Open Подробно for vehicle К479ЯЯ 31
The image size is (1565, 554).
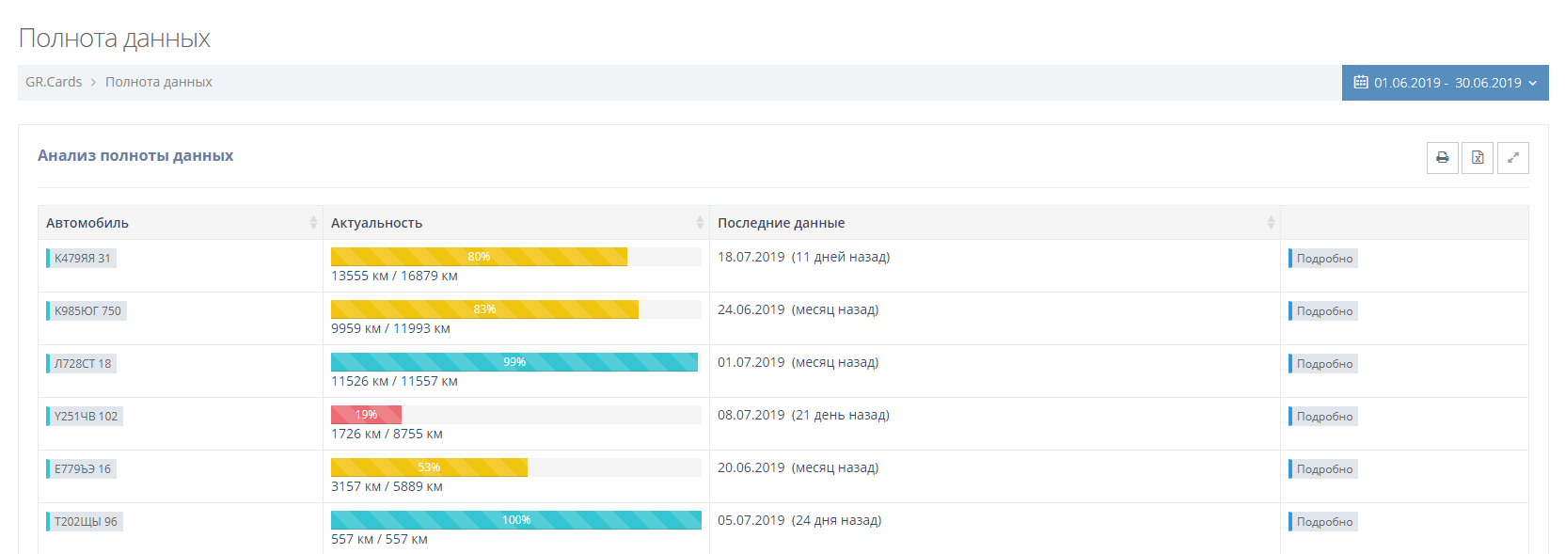coord(1323,259)
